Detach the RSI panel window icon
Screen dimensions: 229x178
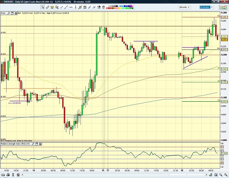tap(37, 144)
